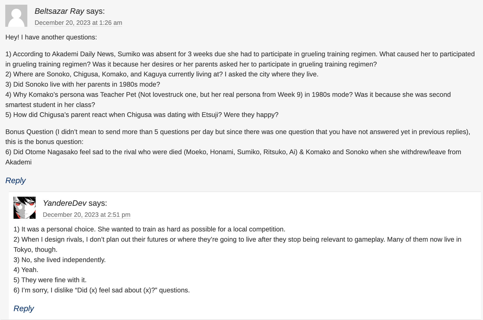Click the "They were fine with it" answer
483x320 pixels.
(50, 280)
